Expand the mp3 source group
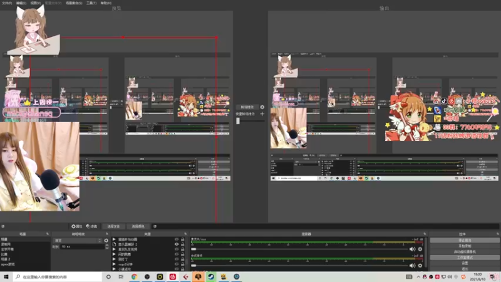This screenshot has height=282, width=501. pos(114,264)
